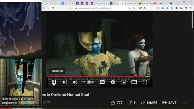194x109 pixels.
Task: Switch to the miniplayer
Action: click(x=123, y=82)
